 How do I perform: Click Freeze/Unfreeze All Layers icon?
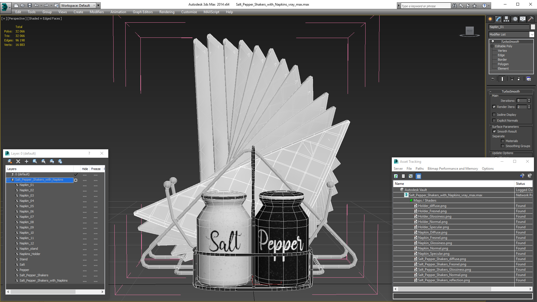pos(60,161)
